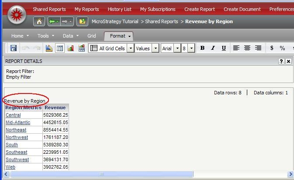Viewport: 294px width, 180px height.
Task: Switch to Grid view icon
Action: point(60,48)
